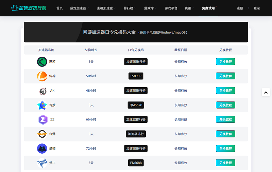Screen dimensions: 272x172
Task: Click 长期有效 in the 雷神 row
Action: (181, 76)
